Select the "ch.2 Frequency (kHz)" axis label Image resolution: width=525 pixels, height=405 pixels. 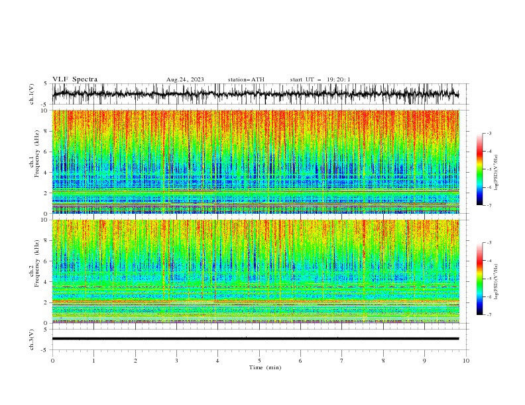[x=35, y=263]
